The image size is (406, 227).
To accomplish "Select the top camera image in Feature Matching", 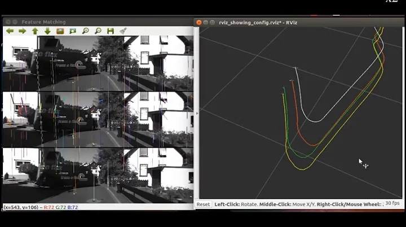I will tap(98, 63).
